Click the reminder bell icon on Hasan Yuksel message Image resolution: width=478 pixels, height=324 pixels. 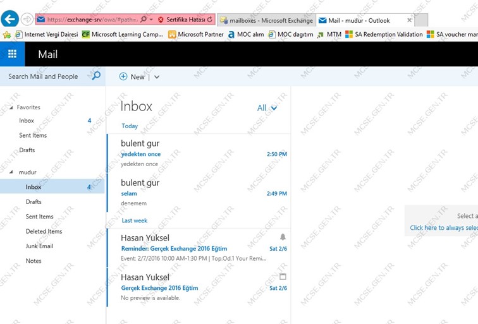pyautogui.click(x=283, y=237)
